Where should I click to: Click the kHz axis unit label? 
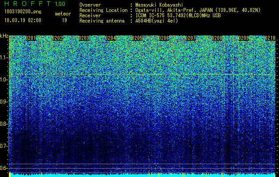click(4, 36)
